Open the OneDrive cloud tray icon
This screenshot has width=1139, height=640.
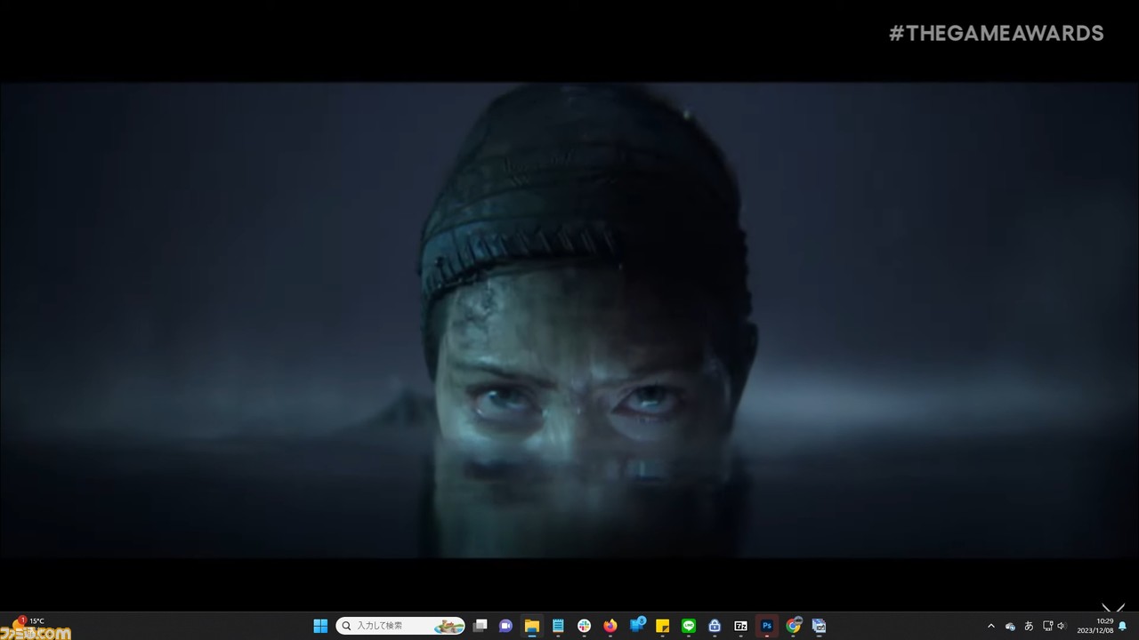coord(1010,626)
